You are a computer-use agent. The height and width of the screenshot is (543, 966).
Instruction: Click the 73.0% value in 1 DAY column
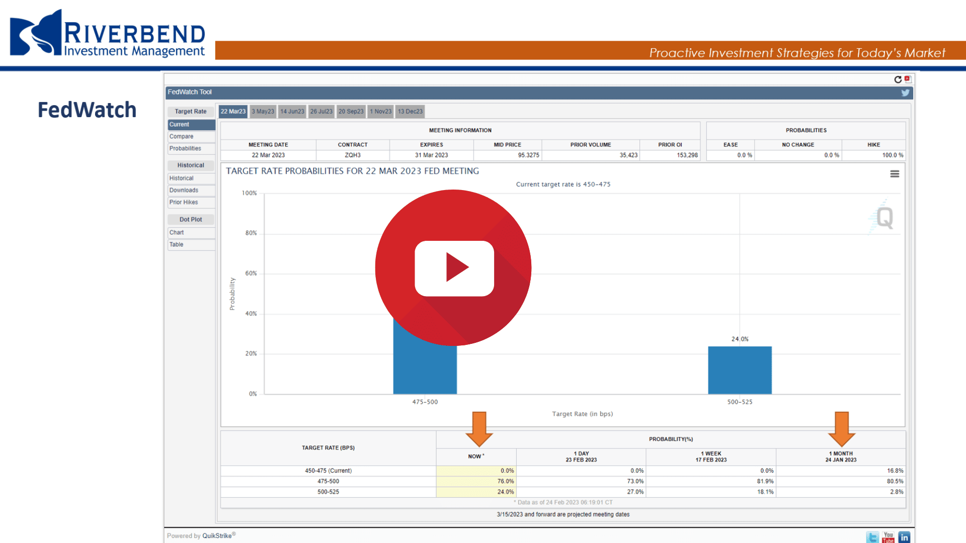pyautogui.click(x=635, y=482)
